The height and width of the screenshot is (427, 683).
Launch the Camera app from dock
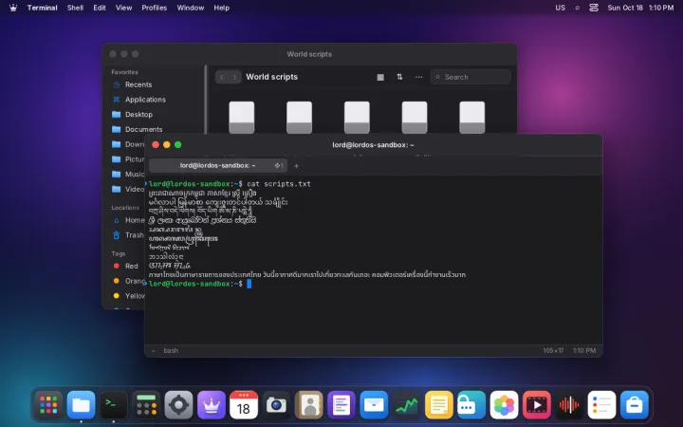click(x=276, y=405)
